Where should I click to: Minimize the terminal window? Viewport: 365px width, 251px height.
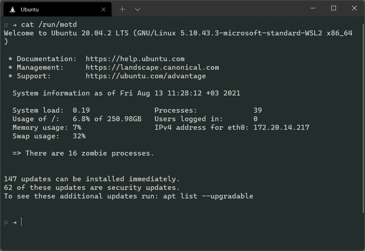pyautogui.click(x=313, y=8)
